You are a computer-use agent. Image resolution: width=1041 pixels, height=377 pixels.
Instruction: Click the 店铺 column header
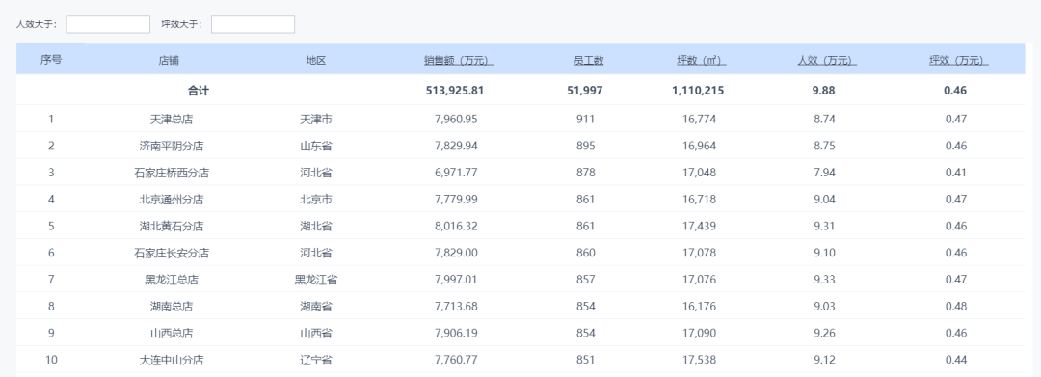click(169, 61)
